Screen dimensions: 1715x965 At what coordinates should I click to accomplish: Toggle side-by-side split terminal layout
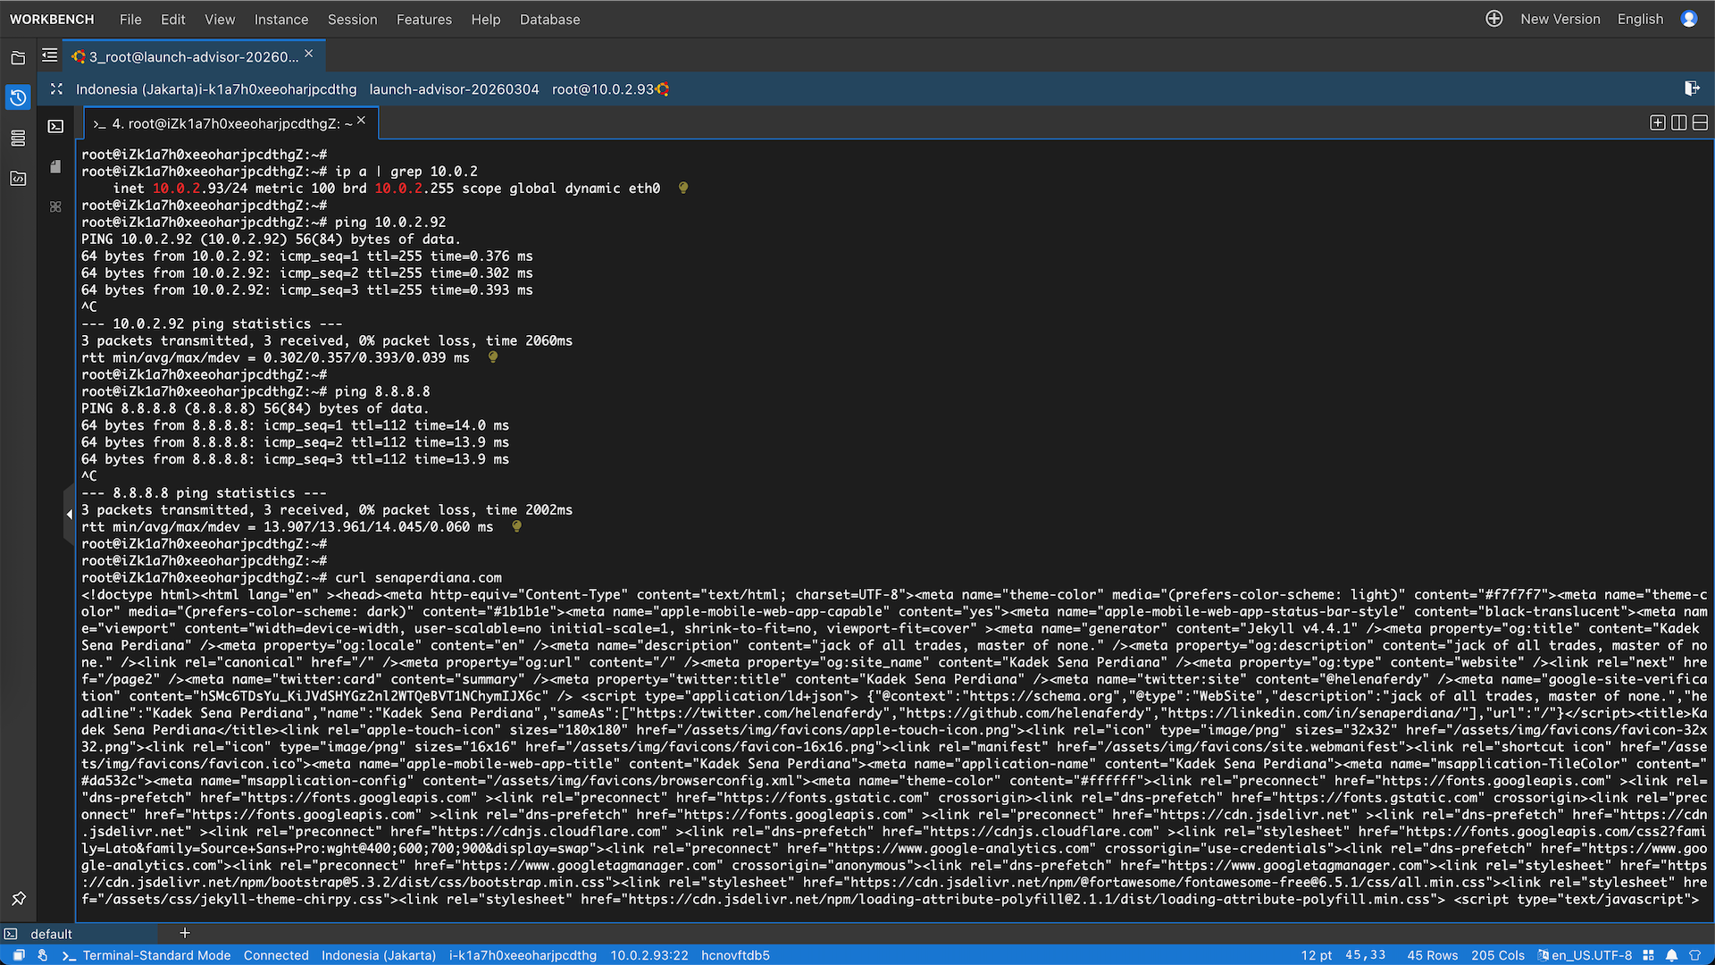tap(1678, 122)
